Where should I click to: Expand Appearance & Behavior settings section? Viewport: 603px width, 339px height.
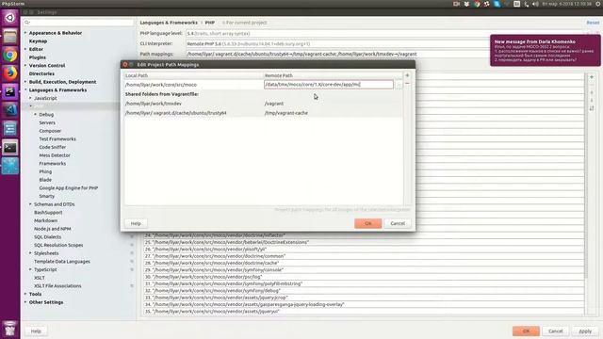25,33
